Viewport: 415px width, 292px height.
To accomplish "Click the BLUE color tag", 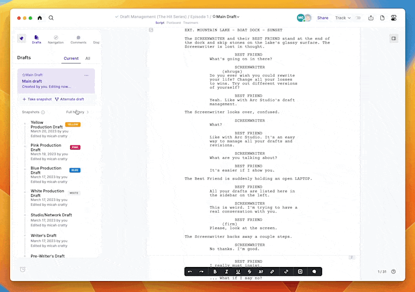I will point(75,170).
